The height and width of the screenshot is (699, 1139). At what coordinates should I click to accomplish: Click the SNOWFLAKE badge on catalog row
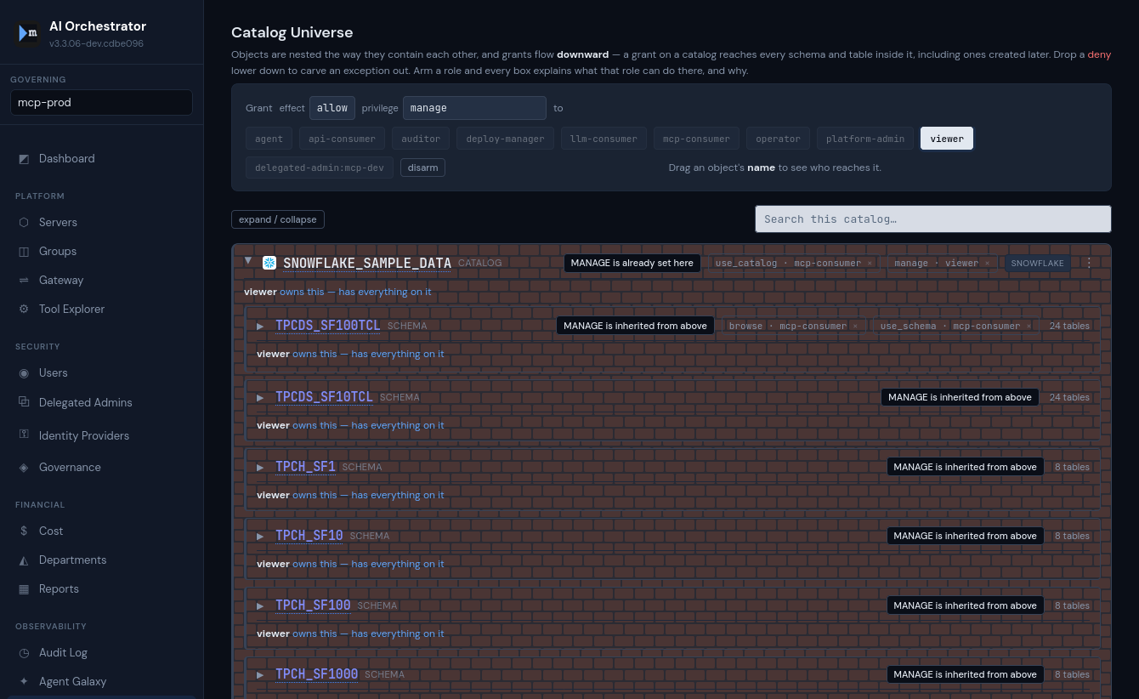click(x=1037, y=264)
